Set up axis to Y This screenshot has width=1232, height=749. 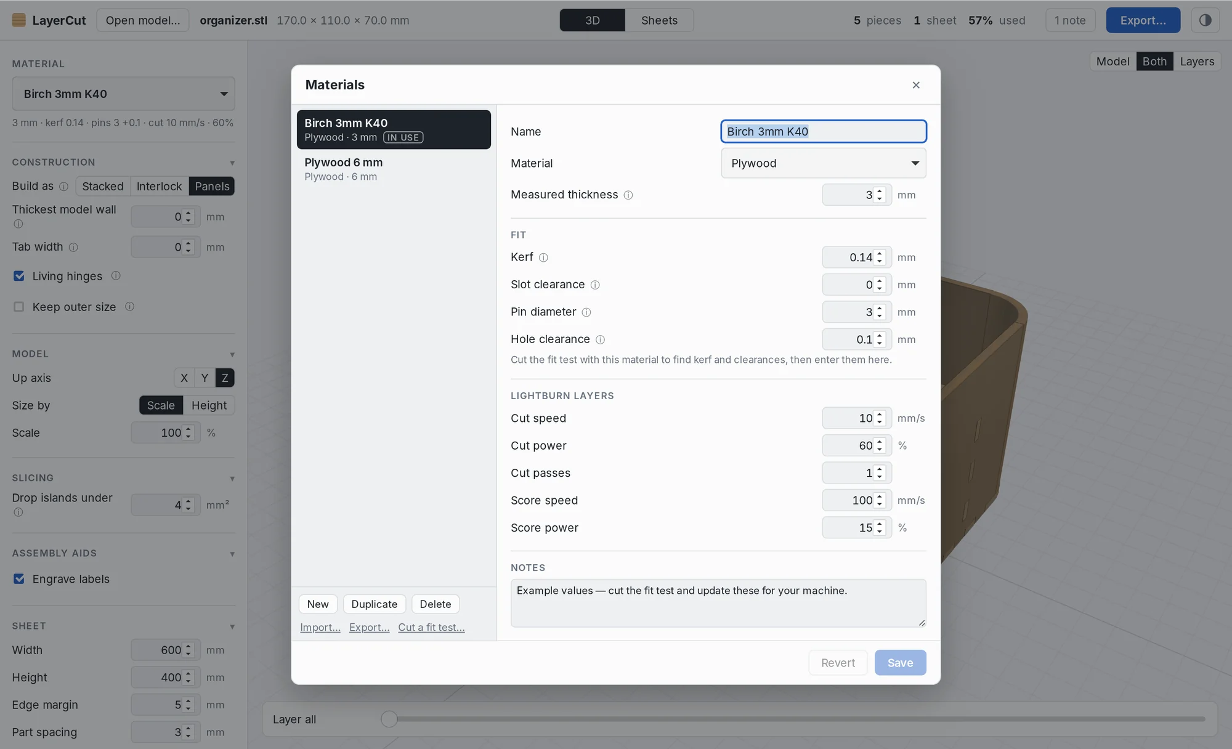pyautogui.click(x=205, y=378)
